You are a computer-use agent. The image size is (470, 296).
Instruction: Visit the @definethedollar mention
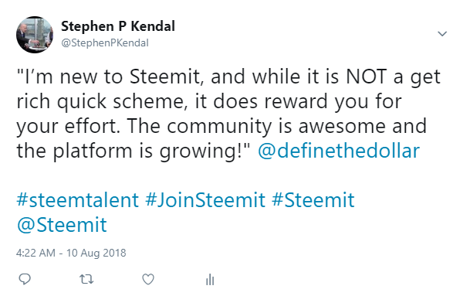pos(339,151)
